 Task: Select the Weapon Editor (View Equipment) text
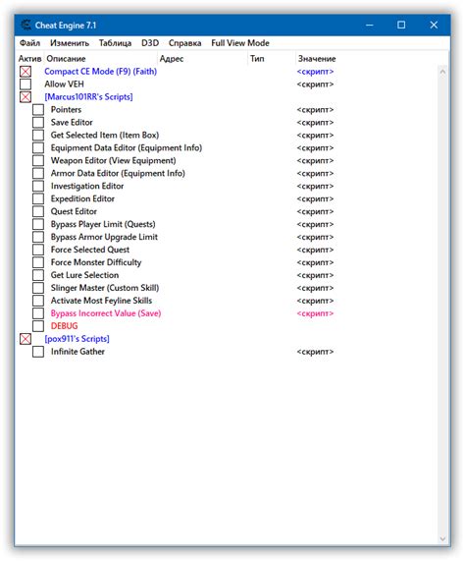coord(113,161)
